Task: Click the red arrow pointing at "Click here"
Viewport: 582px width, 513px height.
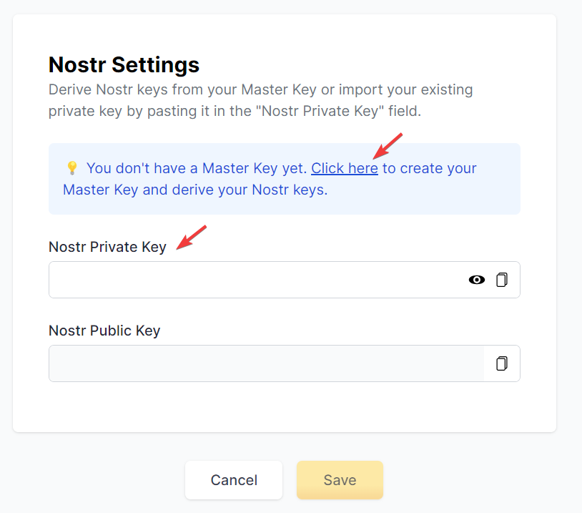Action: coord(389,145)
